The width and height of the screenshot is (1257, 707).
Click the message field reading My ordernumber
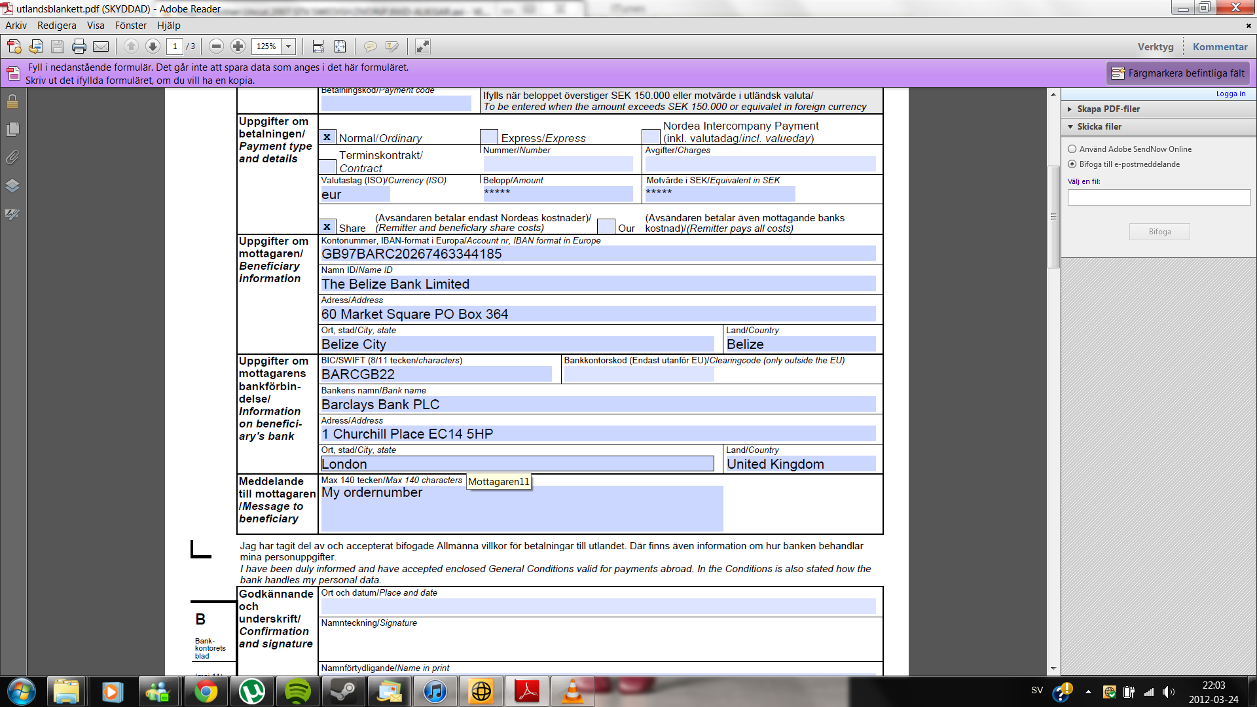click(522, 508)
